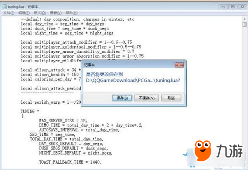Click the Notepad icon in title bar
Image resolution: width=248 pixels, height=170 pixels.
(5, 7)
